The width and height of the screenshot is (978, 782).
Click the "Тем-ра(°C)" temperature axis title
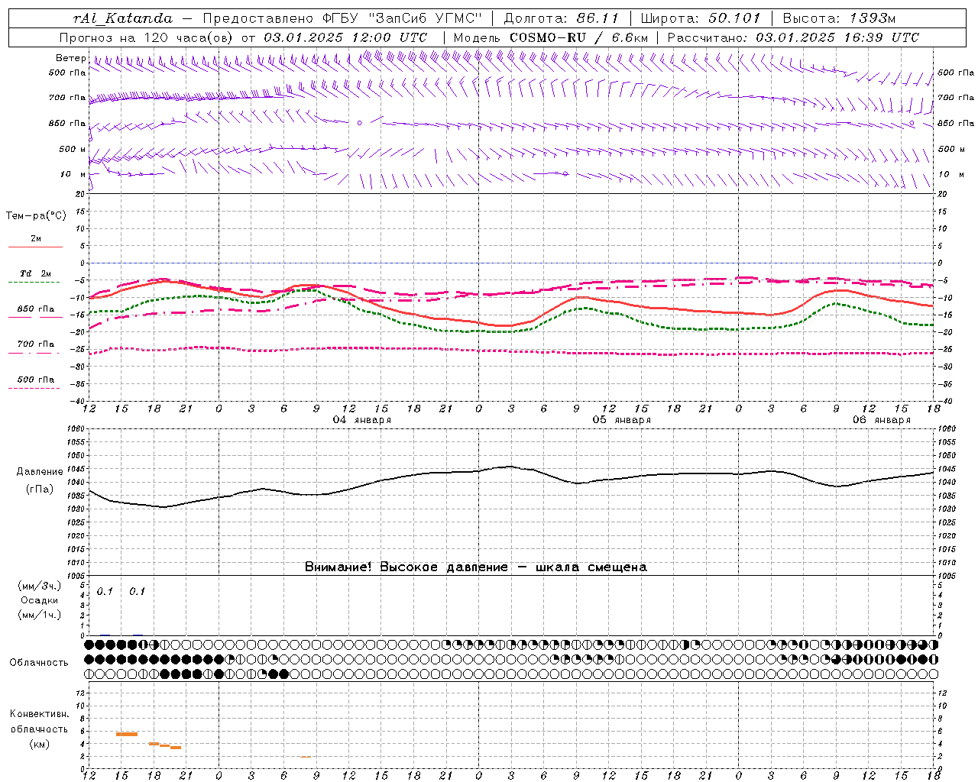[36, 216]
